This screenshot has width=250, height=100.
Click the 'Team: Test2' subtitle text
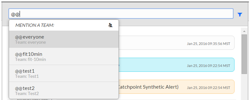(27, 93)
